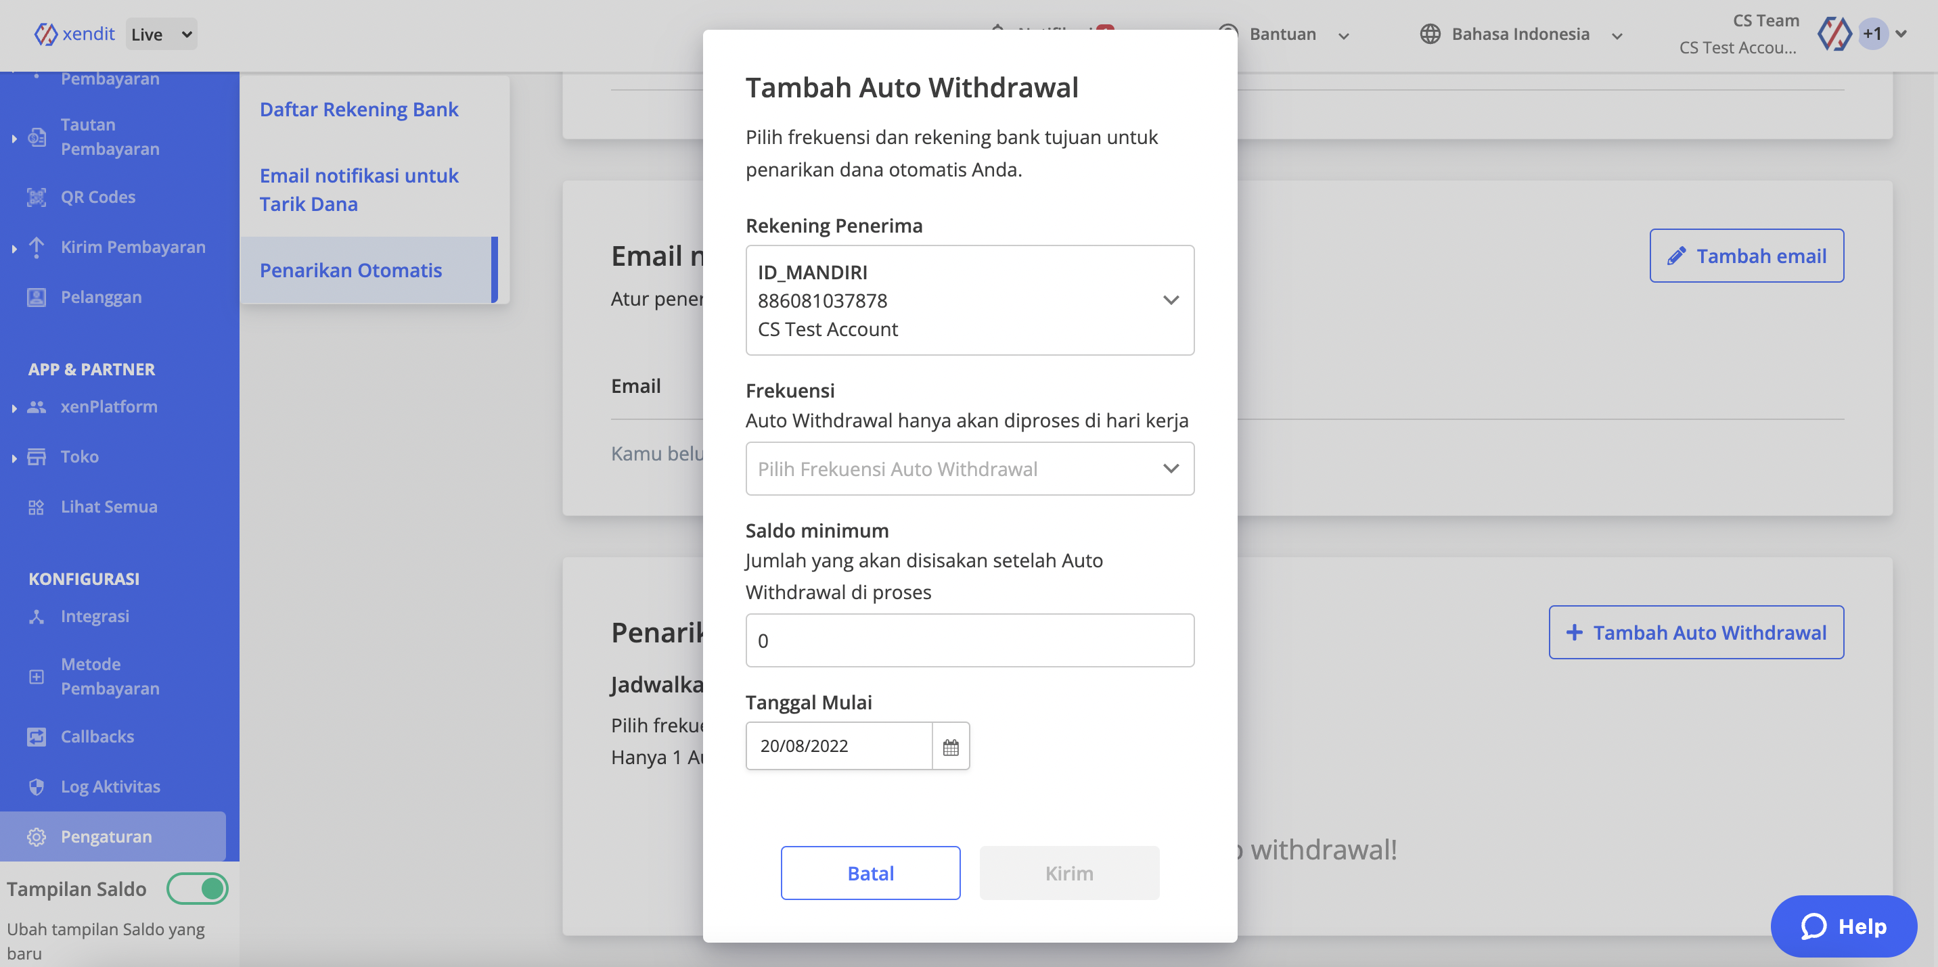Click the pencil icon on Tambah email
Viewport: 1938px width, 967px height.
tap(1676, 256)
